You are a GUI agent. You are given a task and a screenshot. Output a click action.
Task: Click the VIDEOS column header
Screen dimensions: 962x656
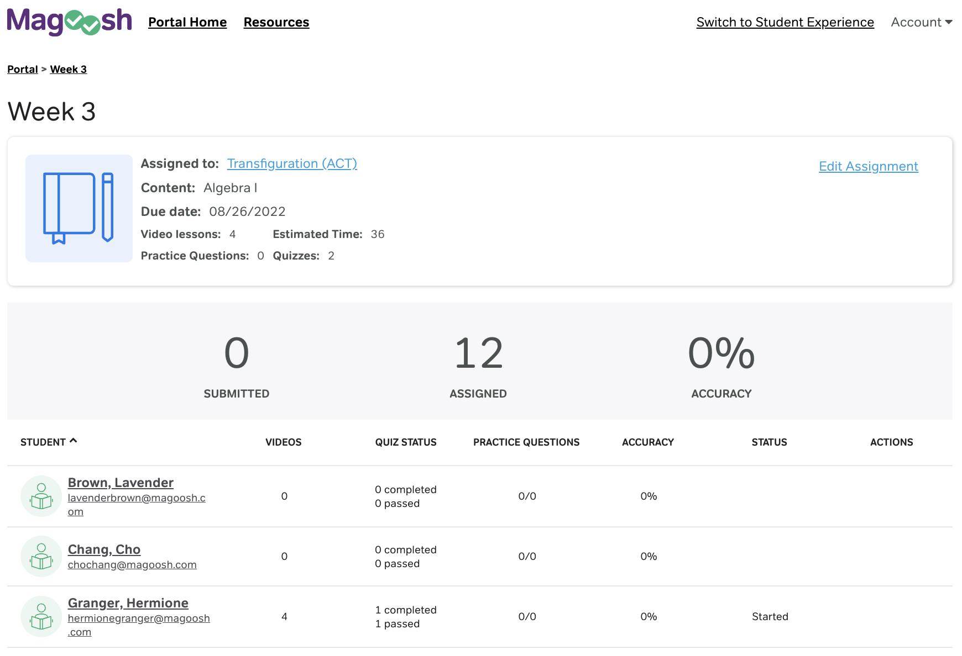284,442
